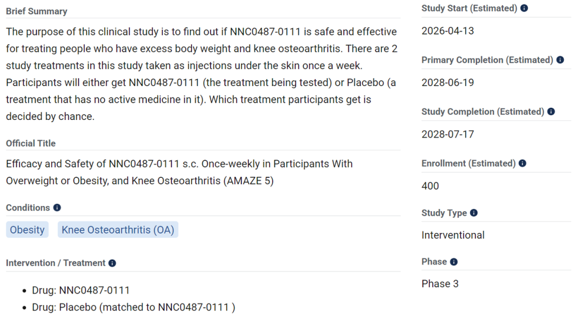This screenshot has width=573, height=319.
Task: Click info icon beside Intervention / Treatment
Action: pos(112,263)
